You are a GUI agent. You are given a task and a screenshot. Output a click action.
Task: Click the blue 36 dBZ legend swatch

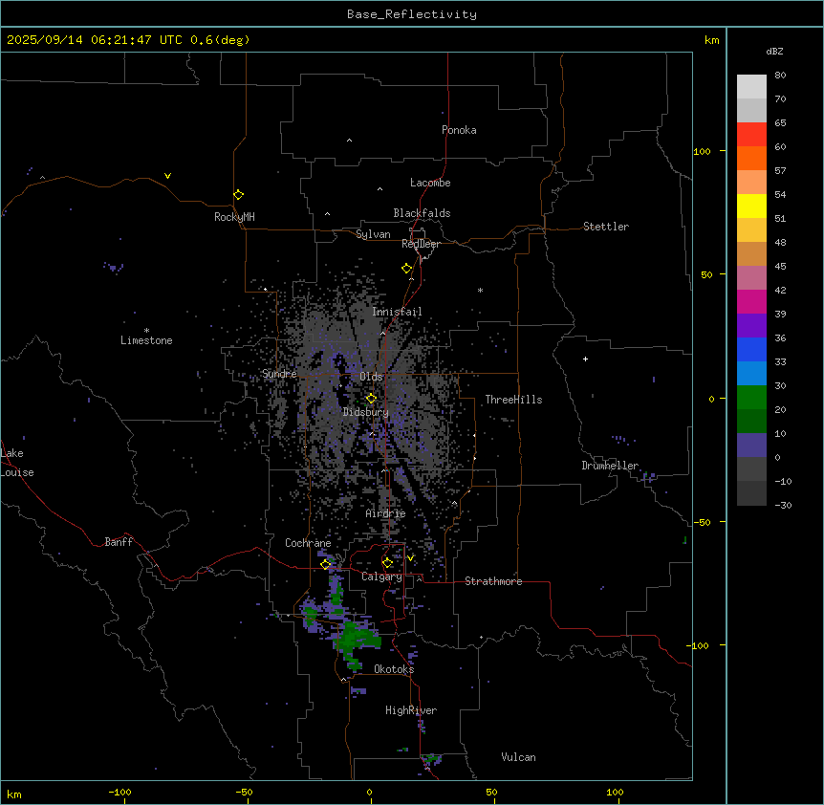(x=751, y=349)
